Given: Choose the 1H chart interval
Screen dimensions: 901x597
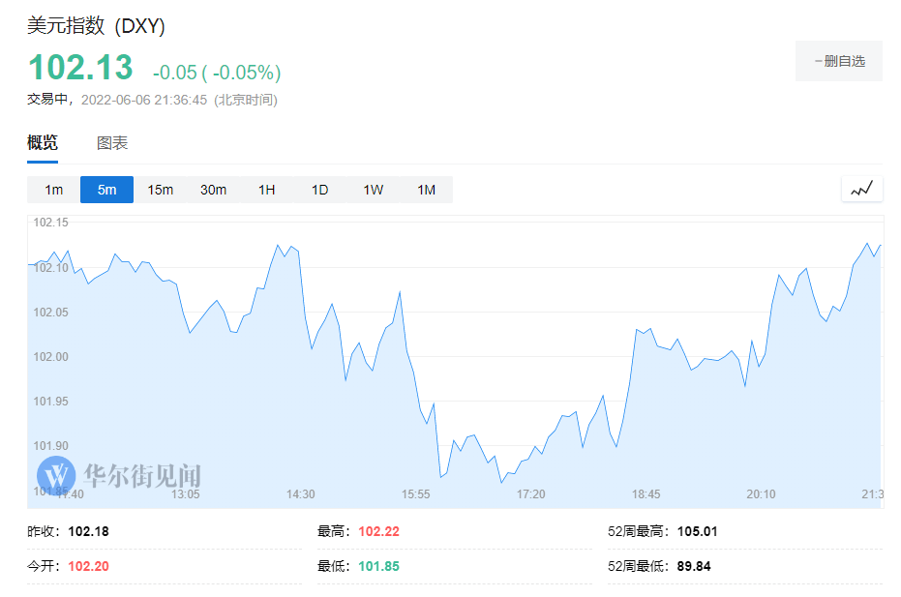Looking at the screenshot, I should (266, 190).
